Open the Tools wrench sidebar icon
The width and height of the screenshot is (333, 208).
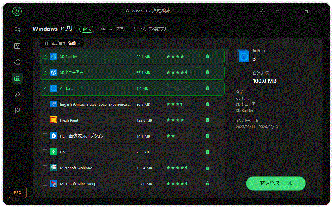[17, 94]
